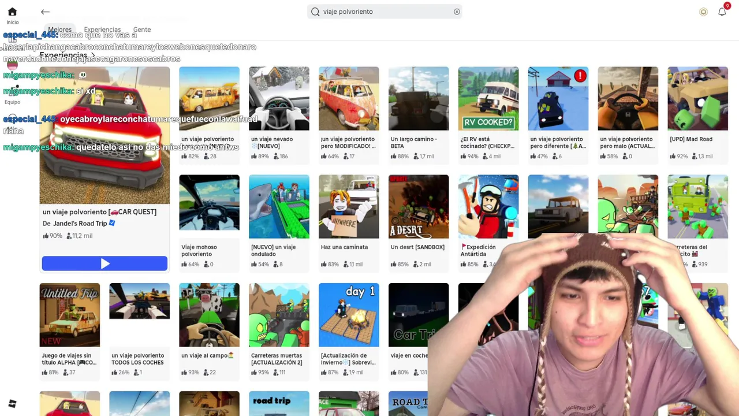Open 'un viaje polvoriento [CAR QUEST]' title link
The width and height of the screenshot is (739, 416).
tap(99, 212)
